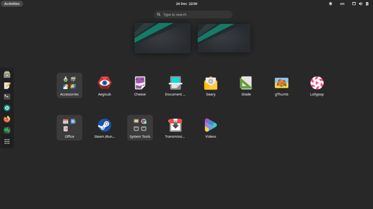The image size is (373, 209).
Task: Open the System Monitor from the dock
Action: point(7,130)
